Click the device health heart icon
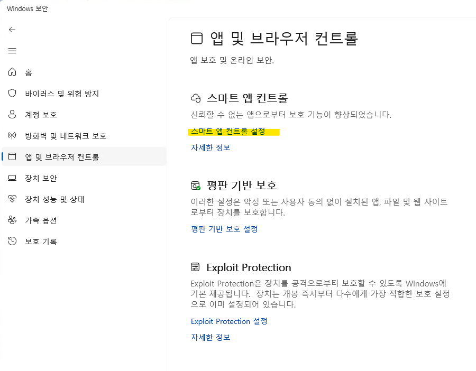This screenshot has width=476, height=371. coord(12,199)
